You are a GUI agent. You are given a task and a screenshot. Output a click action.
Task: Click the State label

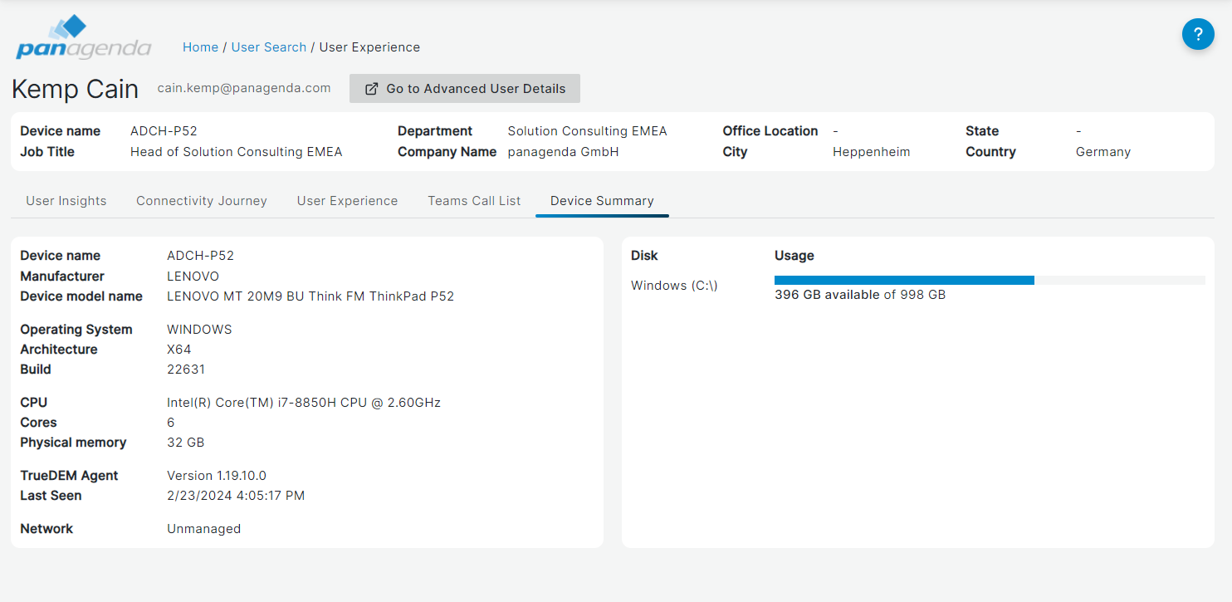tap(982, 131)
